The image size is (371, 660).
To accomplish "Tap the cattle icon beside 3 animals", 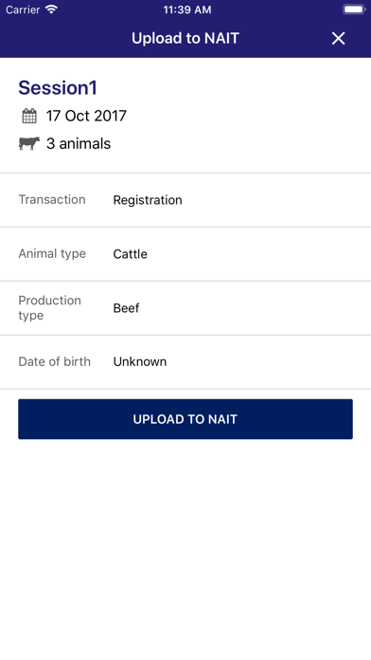I will pos(29,143).
